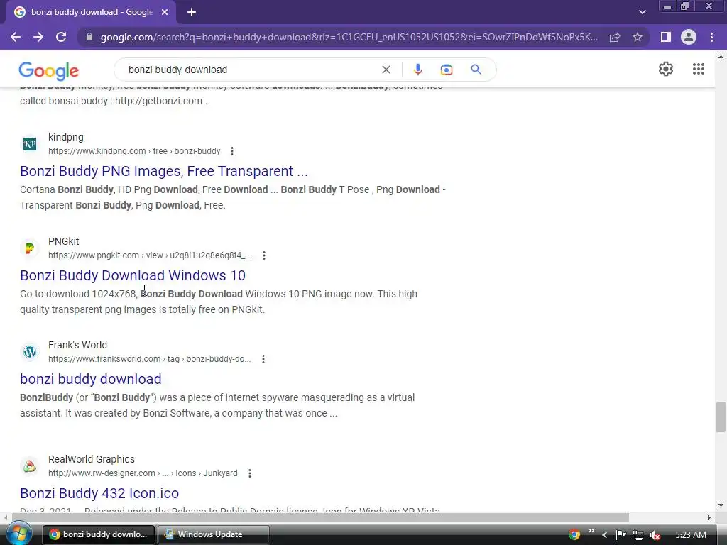This screenshot has height=545, width=727.
Task: Share this page from the address bar
Action: 615,37
